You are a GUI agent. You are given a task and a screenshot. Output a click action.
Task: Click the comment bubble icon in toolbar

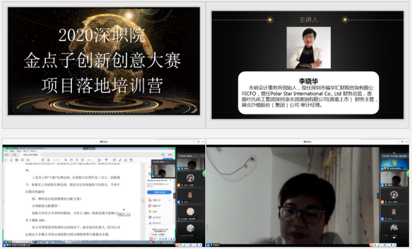pyautogui.click(x=115, y=160)
